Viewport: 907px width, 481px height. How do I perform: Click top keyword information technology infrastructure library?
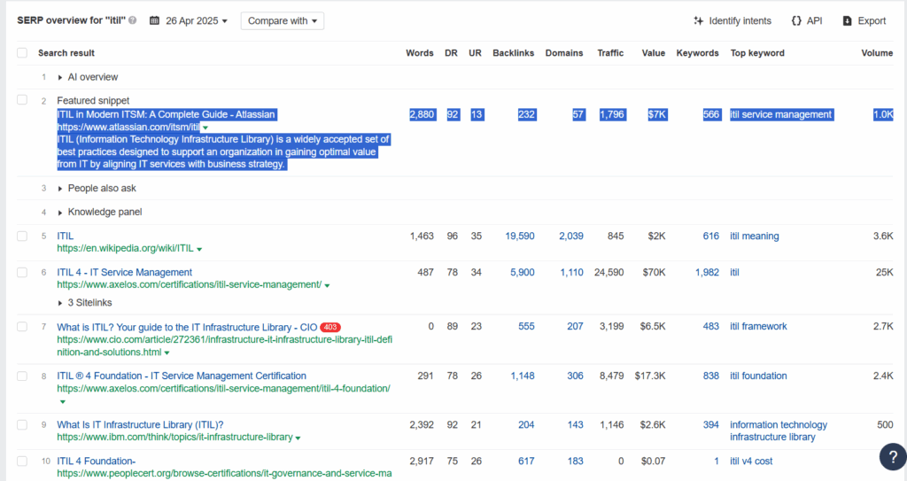779,431
